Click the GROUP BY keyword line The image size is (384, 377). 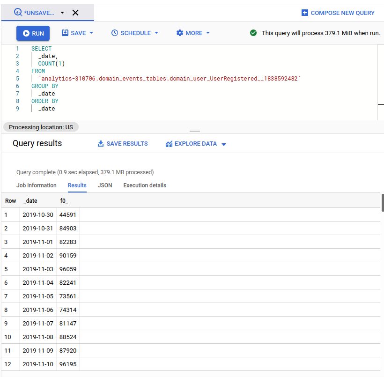click(45, 86)
